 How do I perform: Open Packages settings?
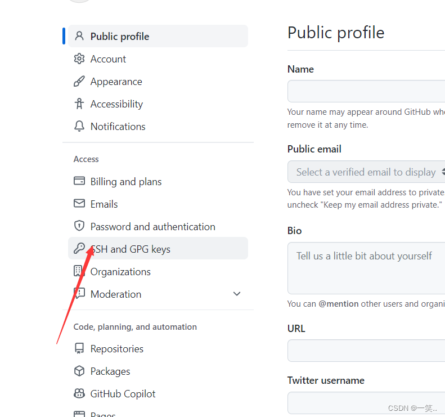tap(158, 371)
